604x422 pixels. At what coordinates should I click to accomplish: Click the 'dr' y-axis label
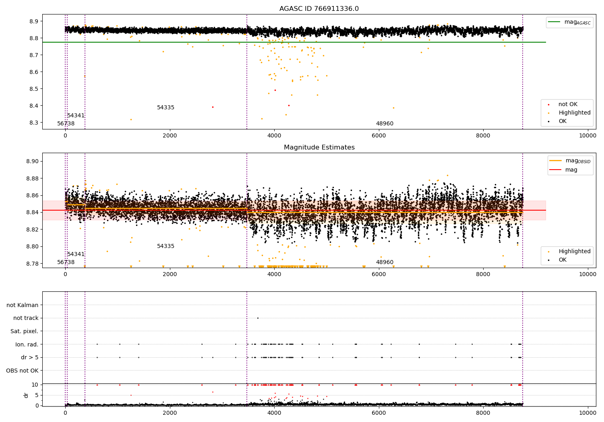click(26, 395)
